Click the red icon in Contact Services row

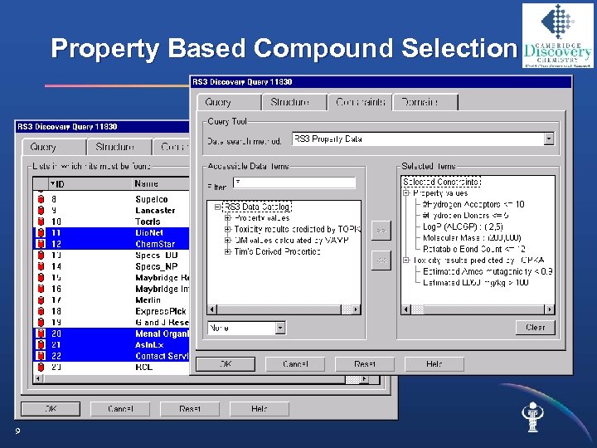coord(41,356)
